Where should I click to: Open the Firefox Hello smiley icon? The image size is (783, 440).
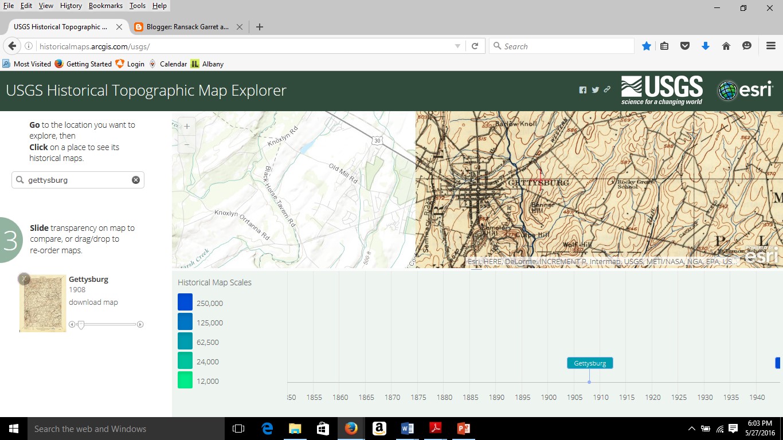(747, 46)
